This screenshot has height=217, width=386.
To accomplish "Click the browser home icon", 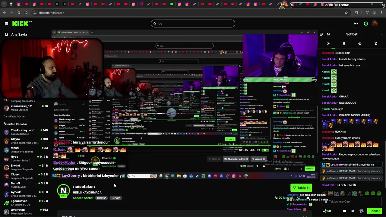I will coord(26,13).
